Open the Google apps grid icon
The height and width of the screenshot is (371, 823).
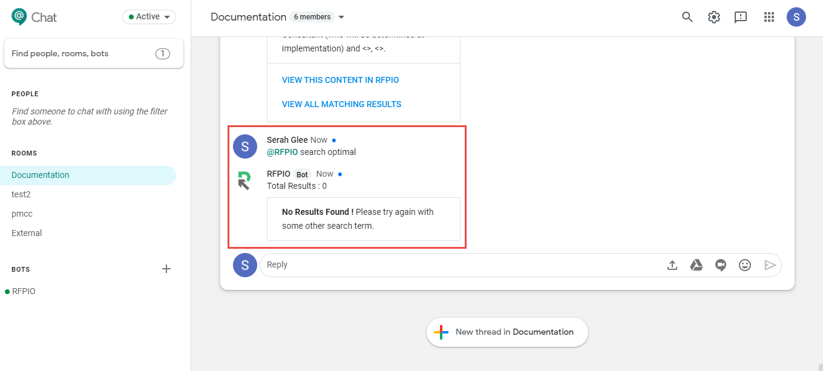[x=769, y=17]
